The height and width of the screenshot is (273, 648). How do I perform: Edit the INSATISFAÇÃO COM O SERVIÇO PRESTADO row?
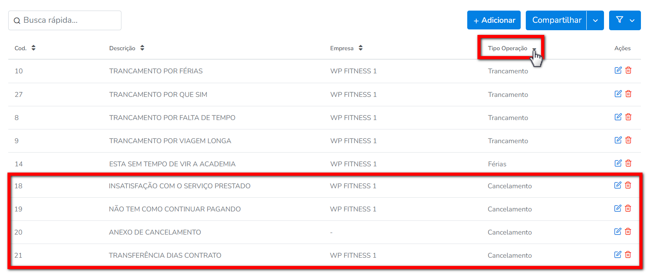[618, 185]
